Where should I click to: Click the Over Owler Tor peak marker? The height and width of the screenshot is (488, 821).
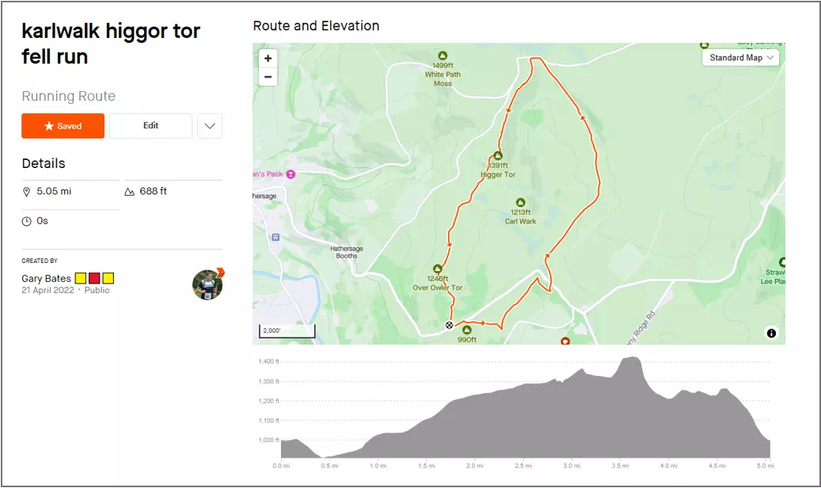(x=437, y=269)
